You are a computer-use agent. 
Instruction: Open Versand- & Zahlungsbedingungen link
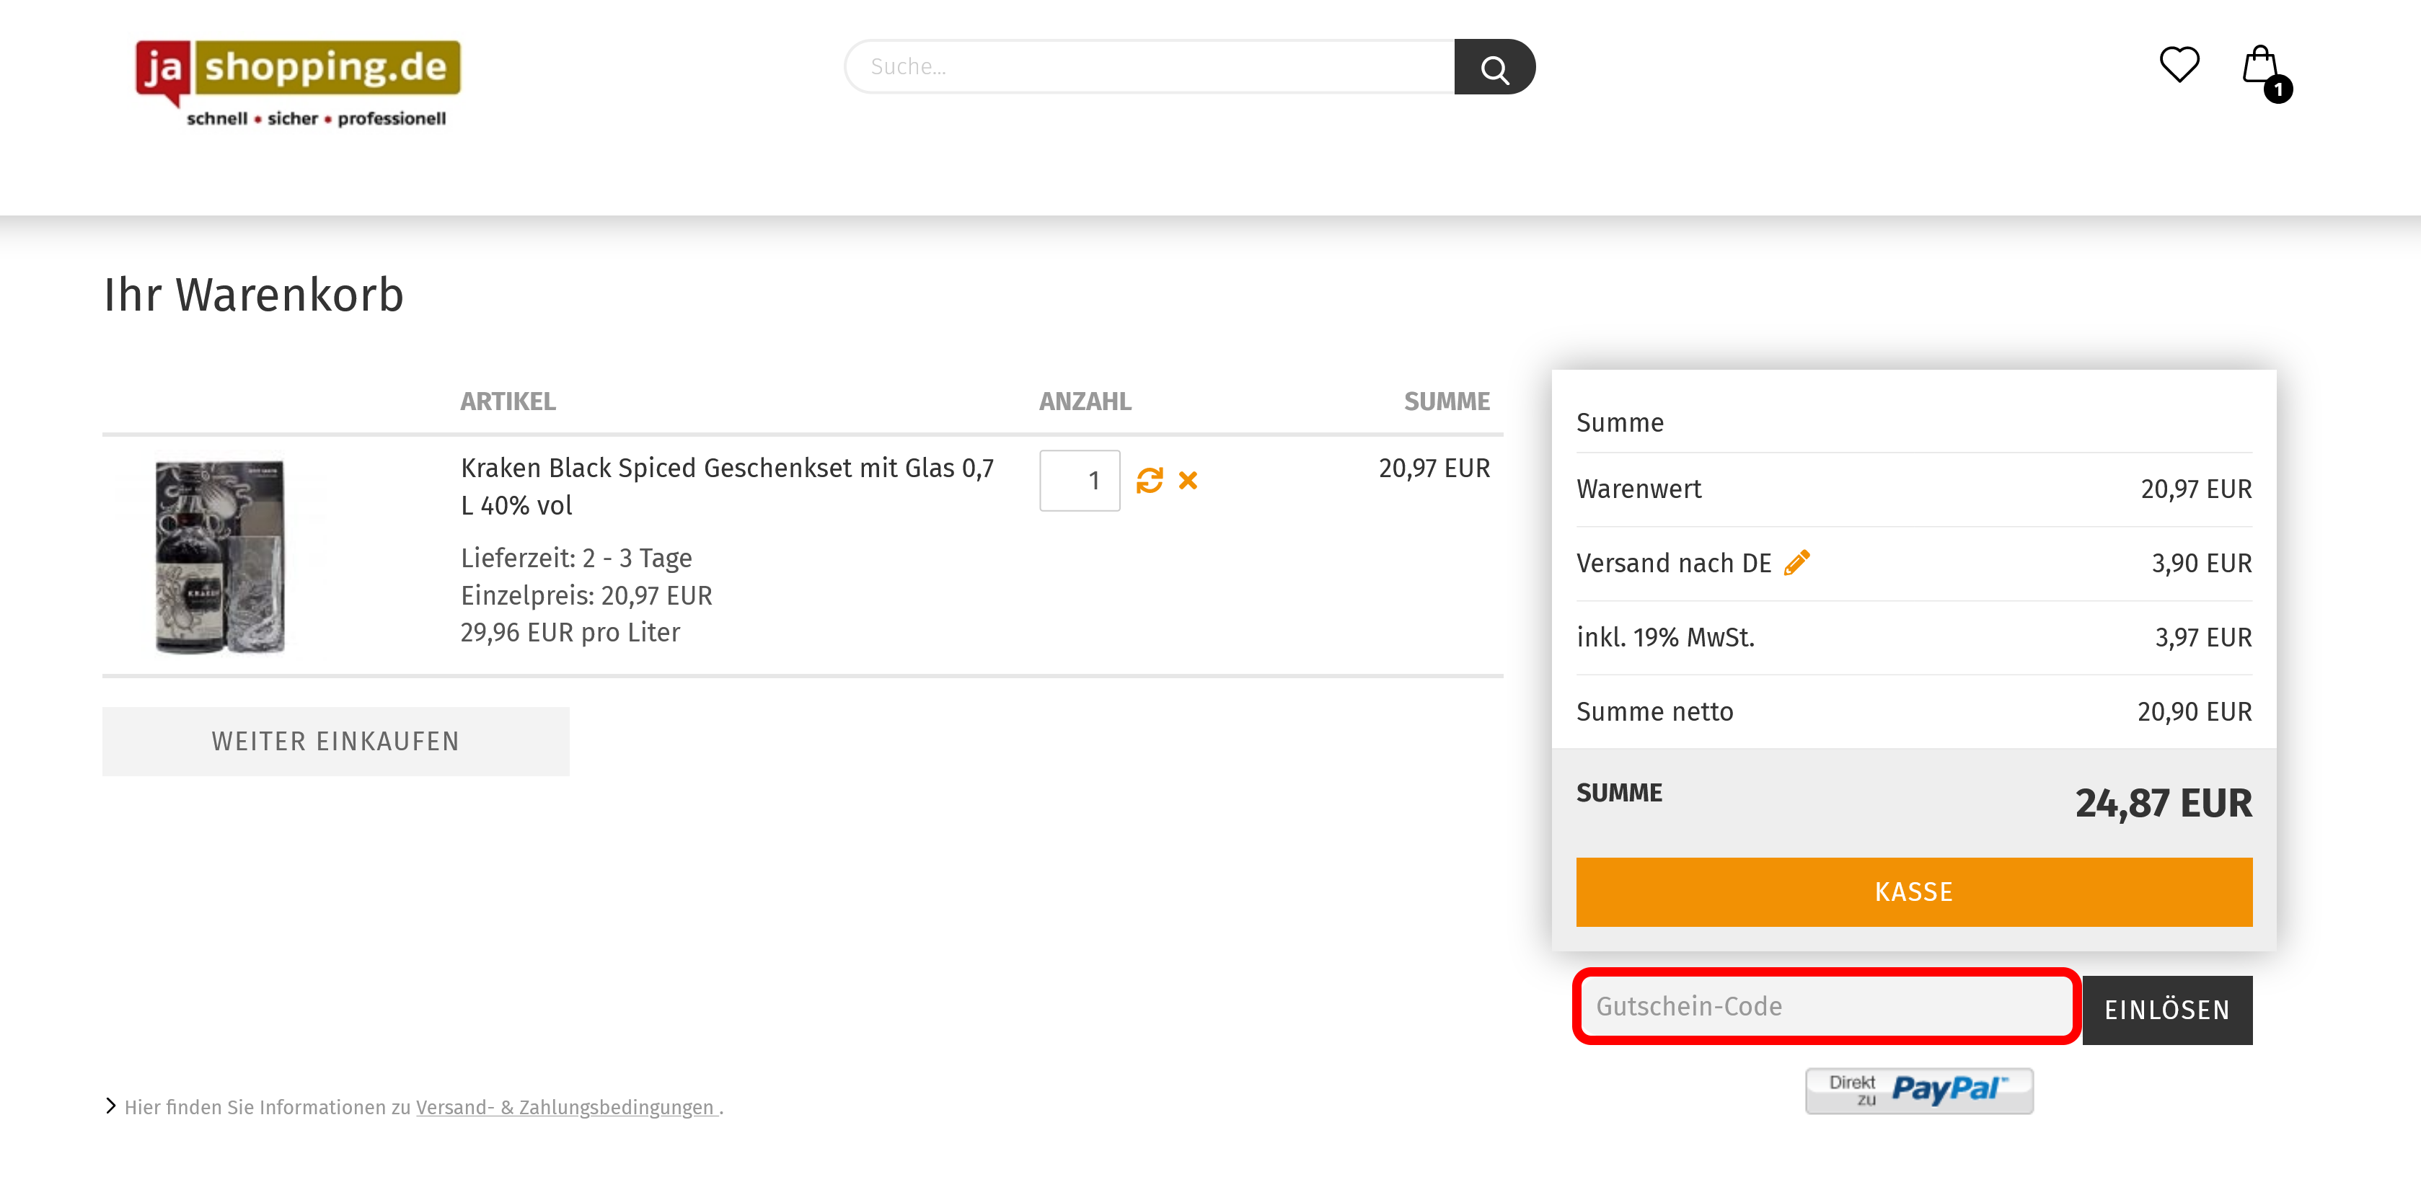click(568, 1107)
